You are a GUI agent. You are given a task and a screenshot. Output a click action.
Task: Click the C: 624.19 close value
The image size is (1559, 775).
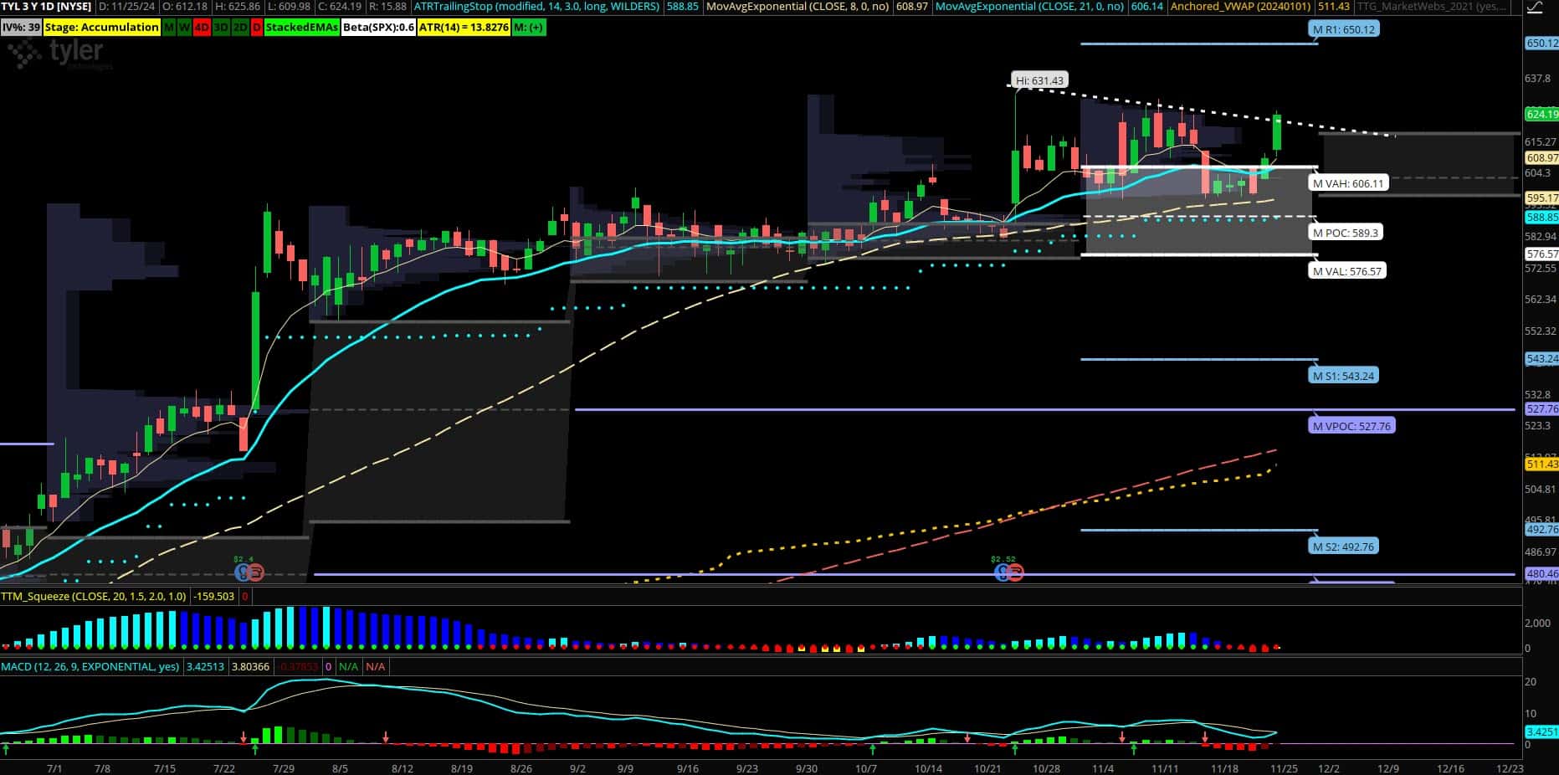tap(340, 7)
